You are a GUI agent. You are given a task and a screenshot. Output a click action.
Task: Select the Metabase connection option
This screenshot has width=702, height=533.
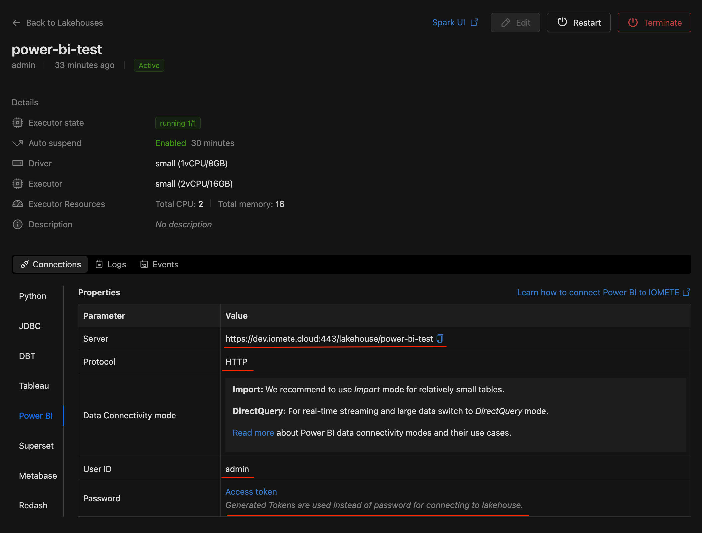tap(38, 476)
